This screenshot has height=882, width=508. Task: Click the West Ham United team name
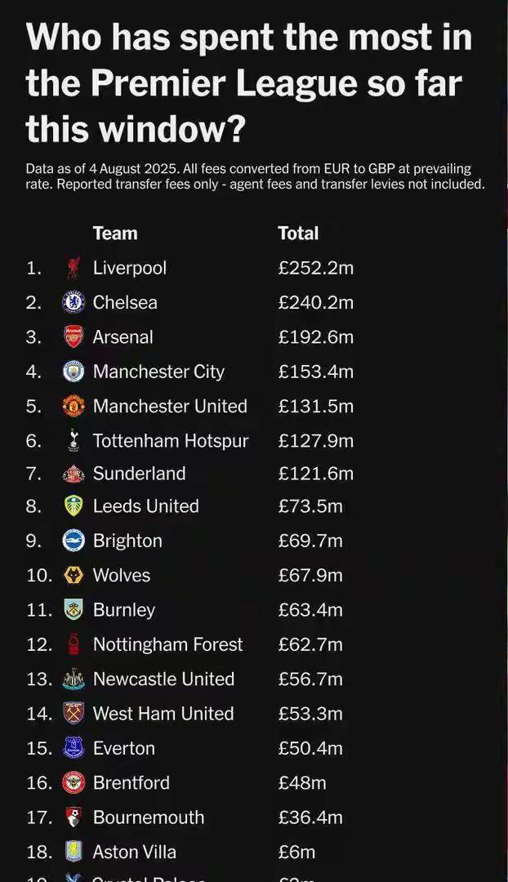(x=163, y=713)
